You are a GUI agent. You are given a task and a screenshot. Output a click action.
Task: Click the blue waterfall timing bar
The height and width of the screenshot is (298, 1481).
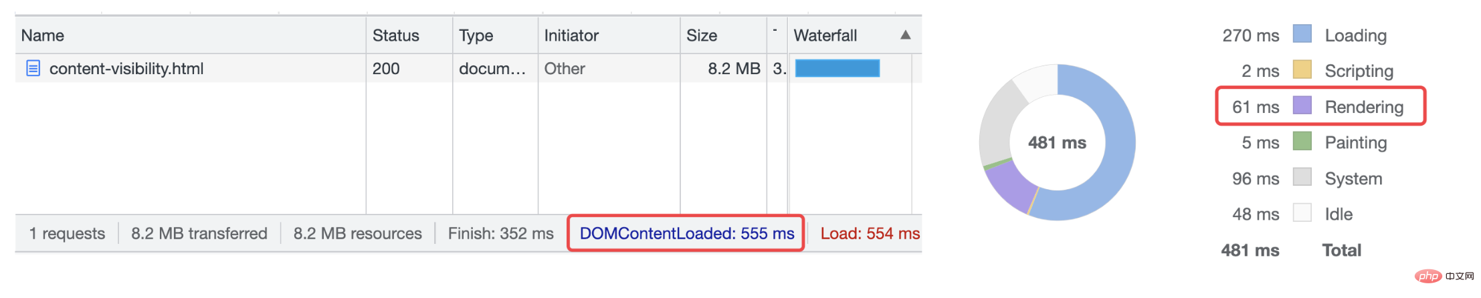coord(837,68)
